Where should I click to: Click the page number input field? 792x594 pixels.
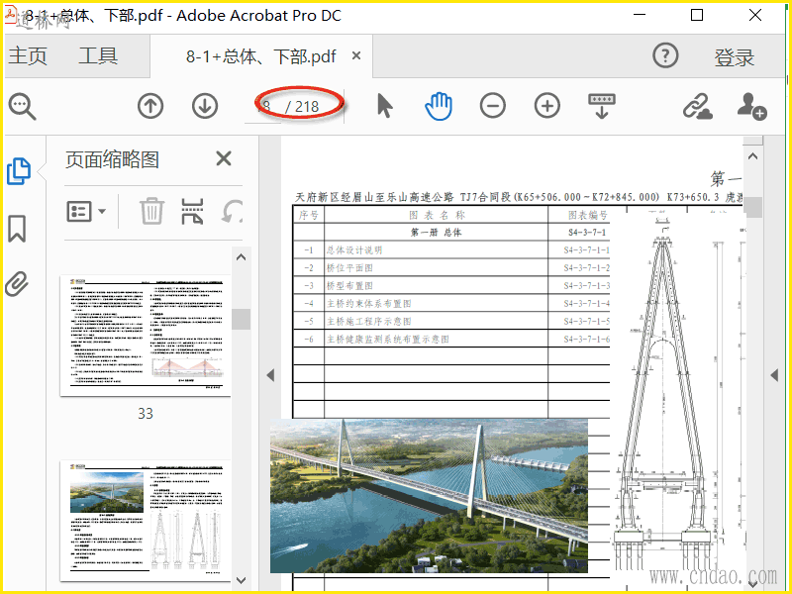(x=265, y=107)
